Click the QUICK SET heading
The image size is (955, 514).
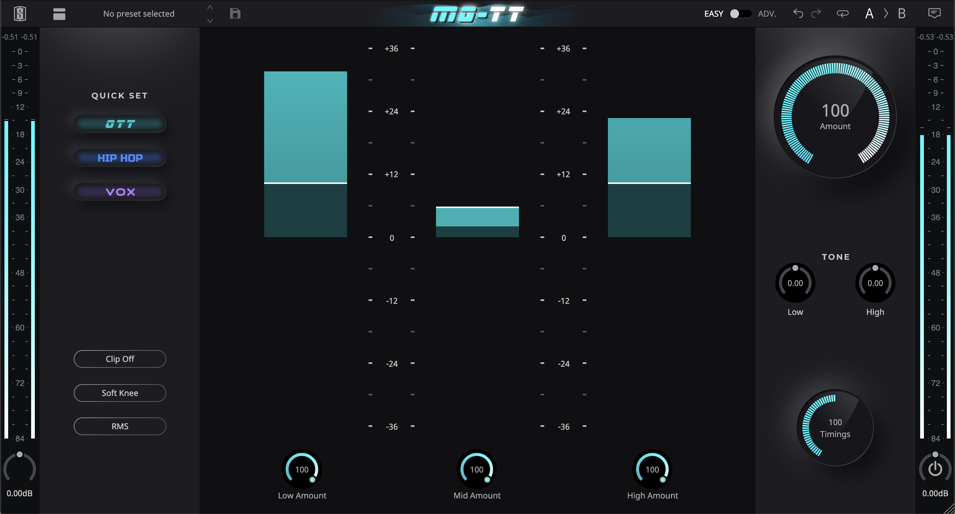coord(119,95)
